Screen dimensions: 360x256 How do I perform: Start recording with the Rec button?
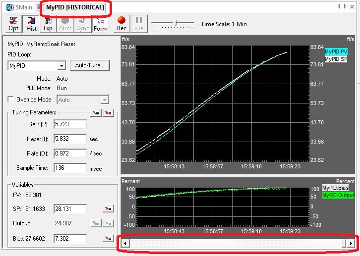[x=121, y=24]
